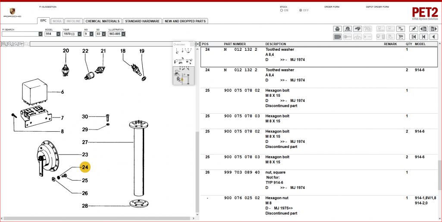
Task: Click callout number 6 in diagram
Action: 62,92
